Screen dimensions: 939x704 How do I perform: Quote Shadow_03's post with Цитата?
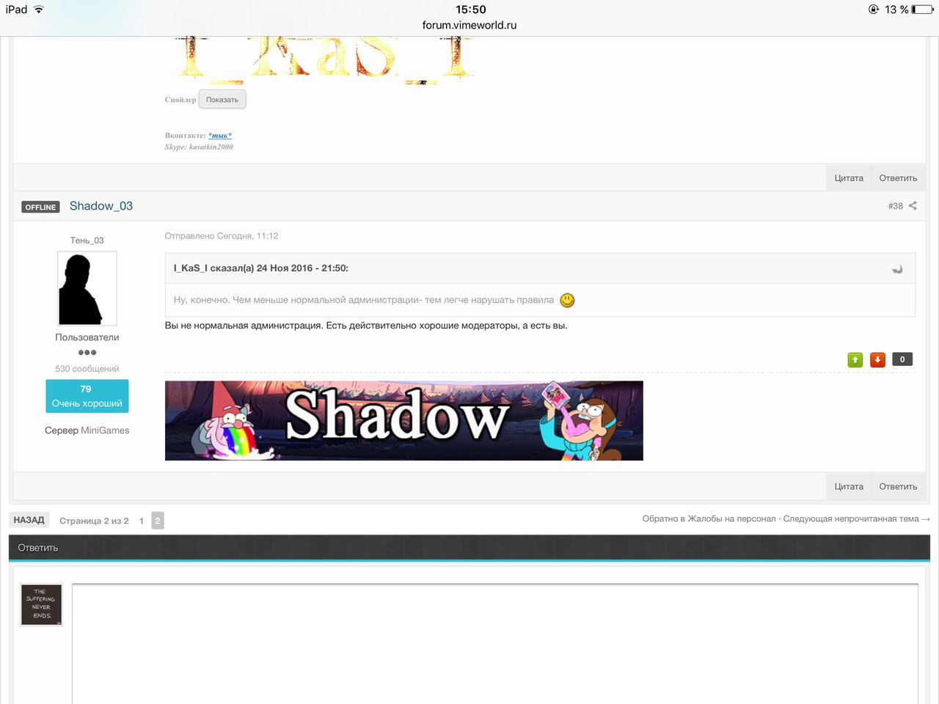[x=849, y=487]
